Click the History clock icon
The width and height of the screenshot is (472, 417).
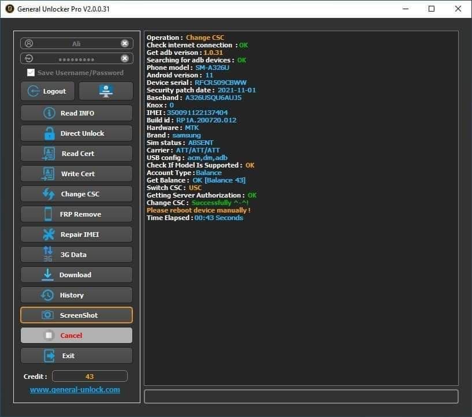click(x=47, y=295)
